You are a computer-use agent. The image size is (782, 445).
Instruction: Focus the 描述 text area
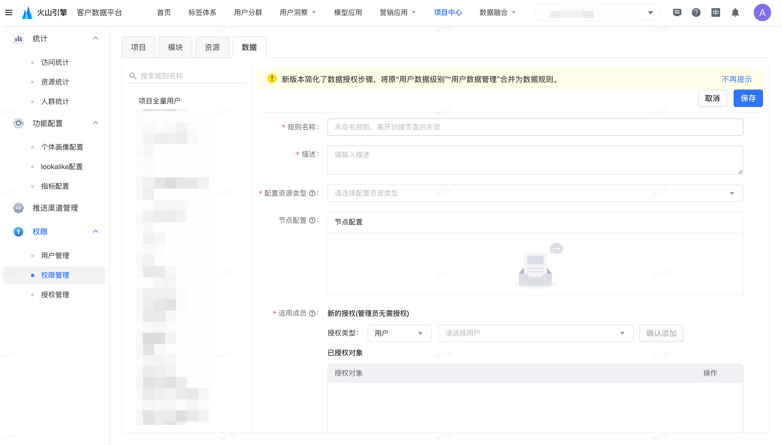click(535, 160)
